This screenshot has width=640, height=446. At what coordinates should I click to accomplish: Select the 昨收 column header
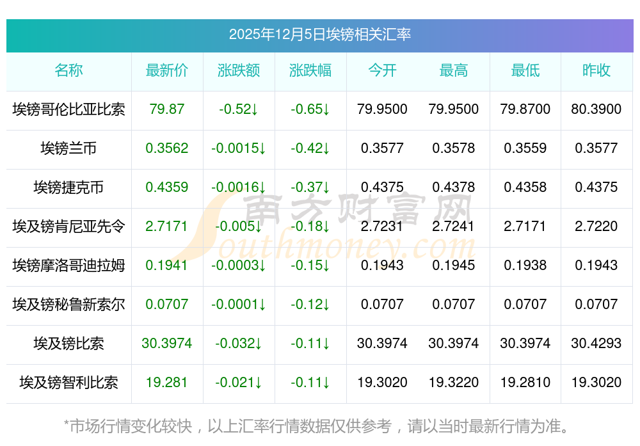[x=596, y=70]
